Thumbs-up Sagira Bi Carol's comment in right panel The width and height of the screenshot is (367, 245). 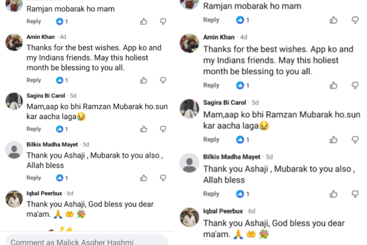pos(334,140)
